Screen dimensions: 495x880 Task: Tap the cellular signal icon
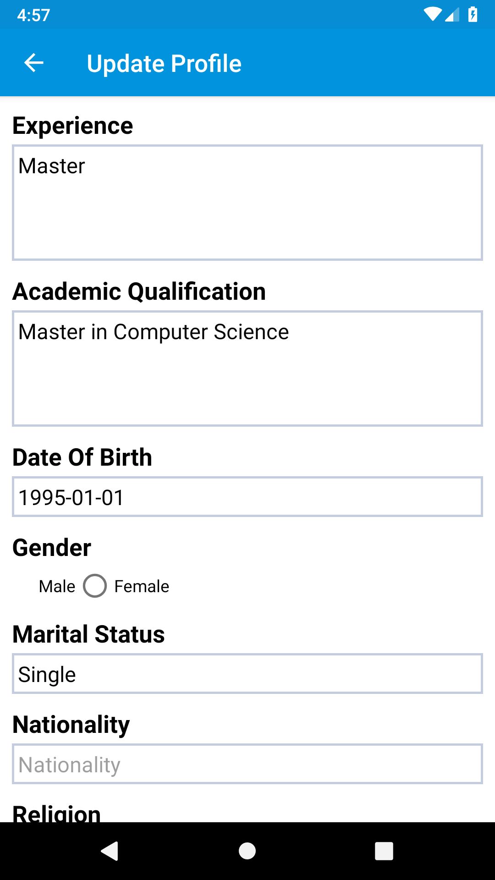(x=452, y=15)
